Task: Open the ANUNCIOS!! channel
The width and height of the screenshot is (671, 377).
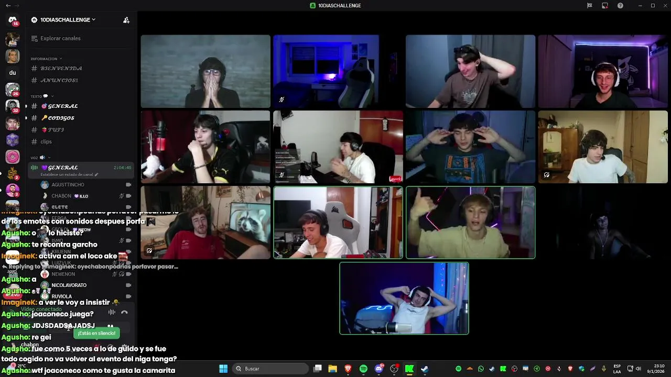Action: tap(81, 81)
